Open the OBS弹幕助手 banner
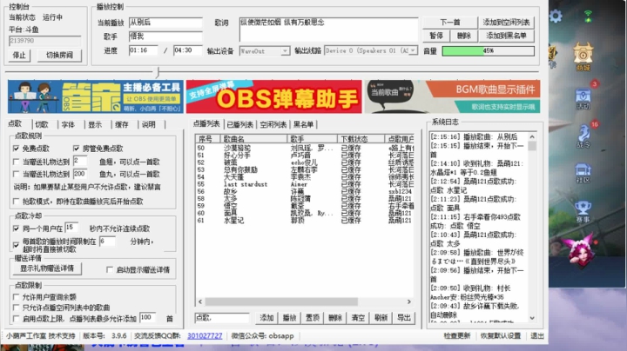 point(274,97)
